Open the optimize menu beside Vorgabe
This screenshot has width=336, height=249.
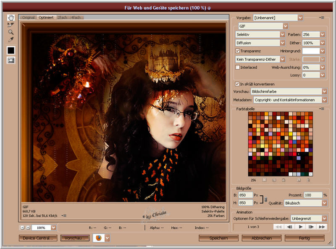point(322,18)
